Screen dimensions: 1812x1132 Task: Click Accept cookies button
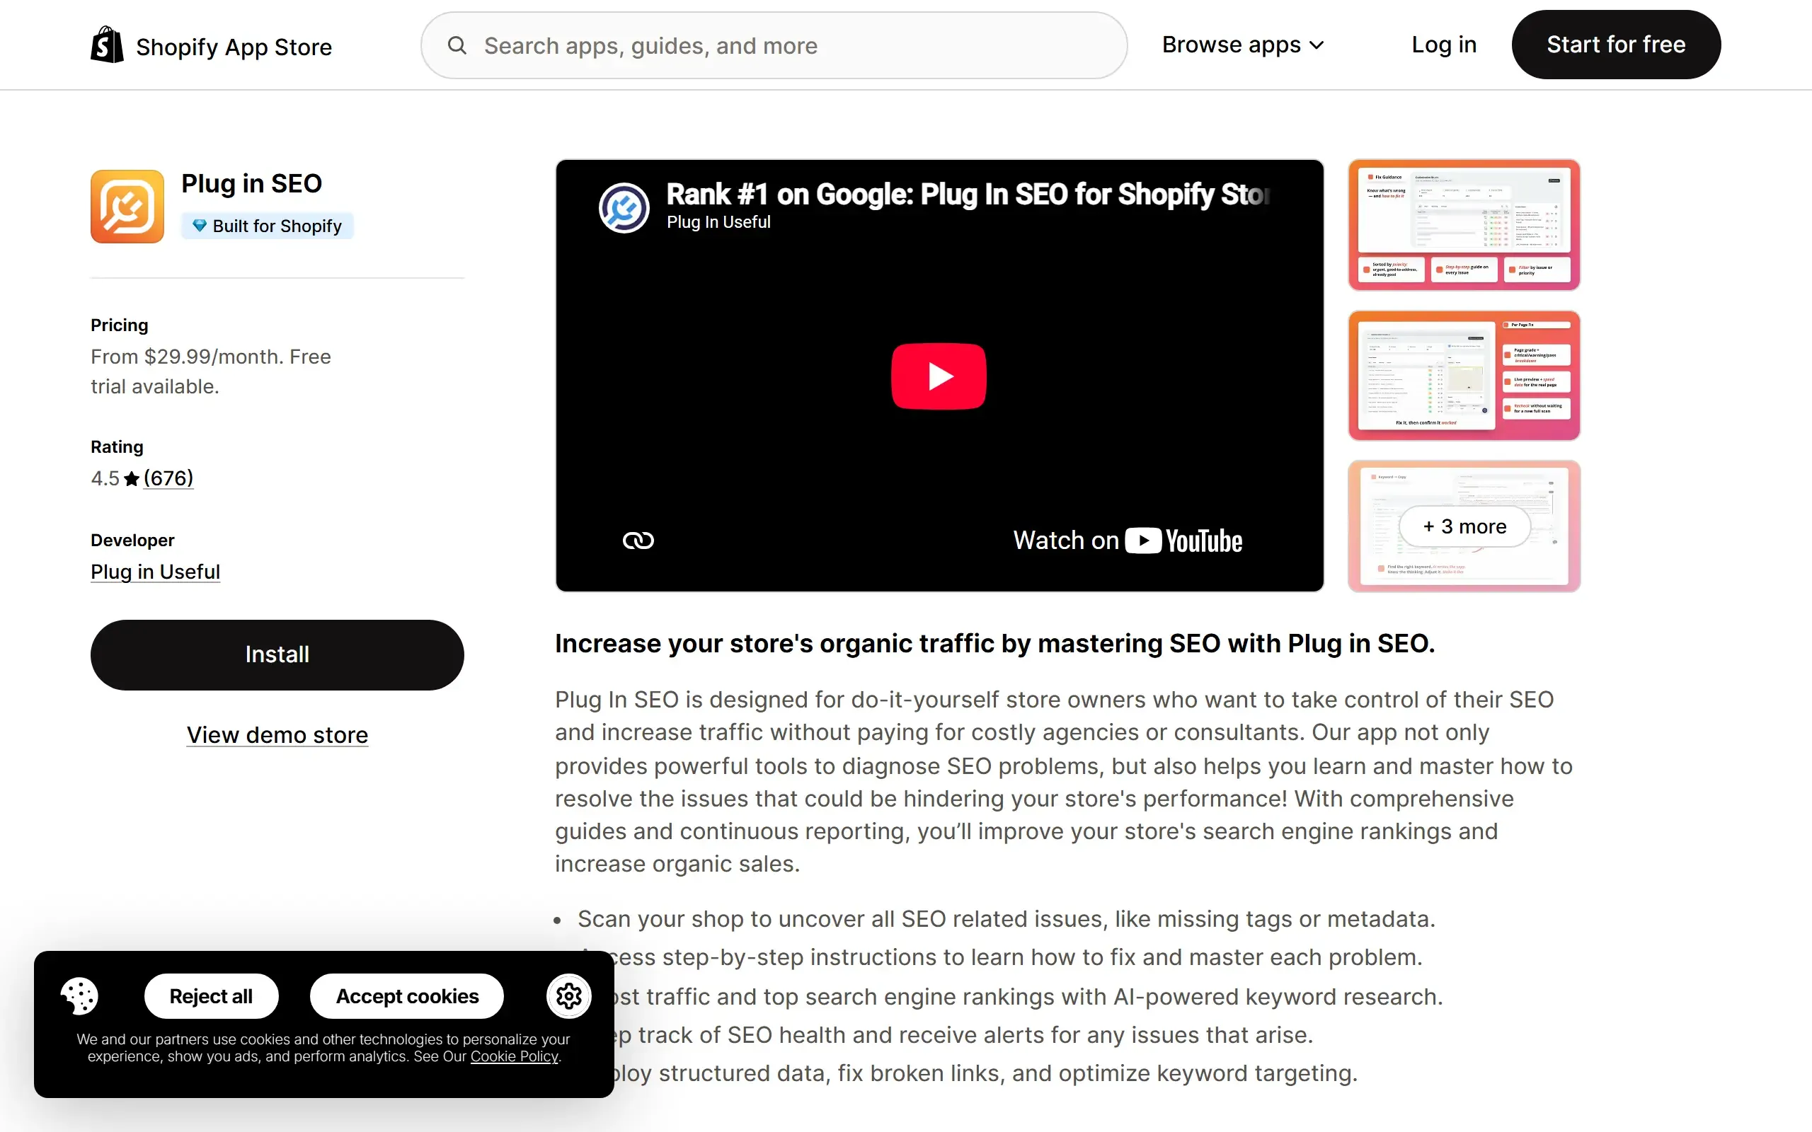[406, 995]
